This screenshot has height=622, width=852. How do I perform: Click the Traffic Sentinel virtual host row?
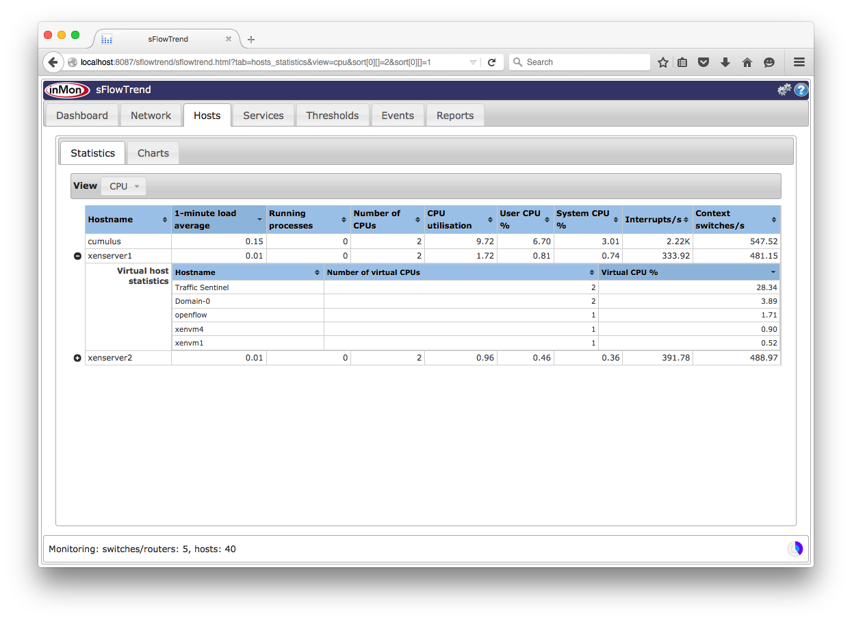476,288
